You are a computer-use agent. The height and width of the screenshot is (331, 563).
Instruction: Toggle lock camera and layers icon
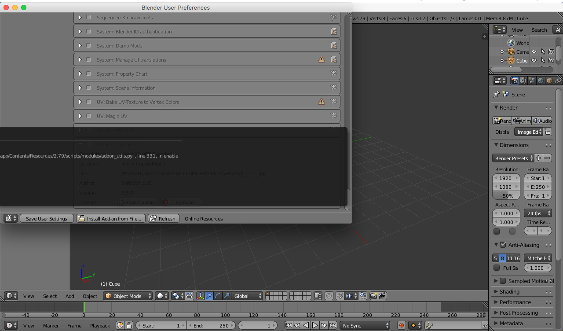click(x=318, y=296)
